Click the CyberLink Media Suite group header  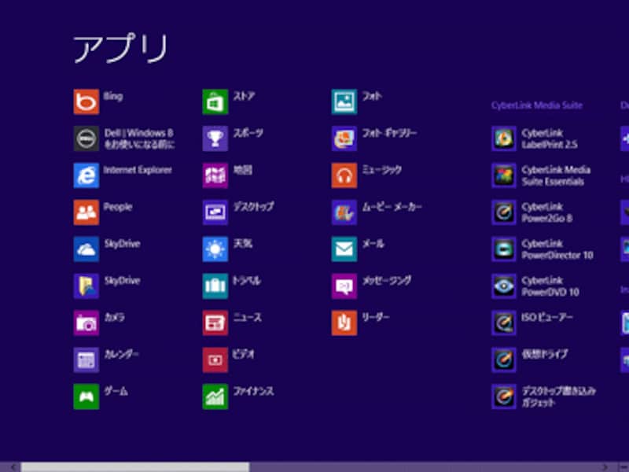click(x=537, y=105)
